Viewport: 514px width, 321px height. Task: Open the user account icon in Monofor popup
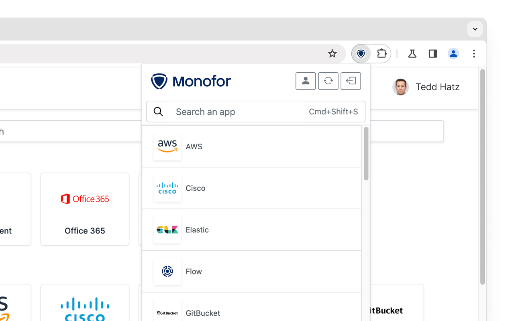pos(306,81)
